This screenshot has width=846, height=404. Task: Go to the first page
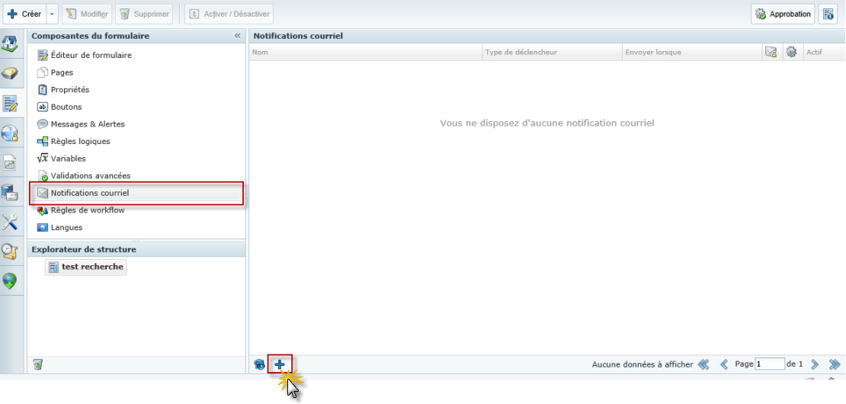tap(703, 364)
